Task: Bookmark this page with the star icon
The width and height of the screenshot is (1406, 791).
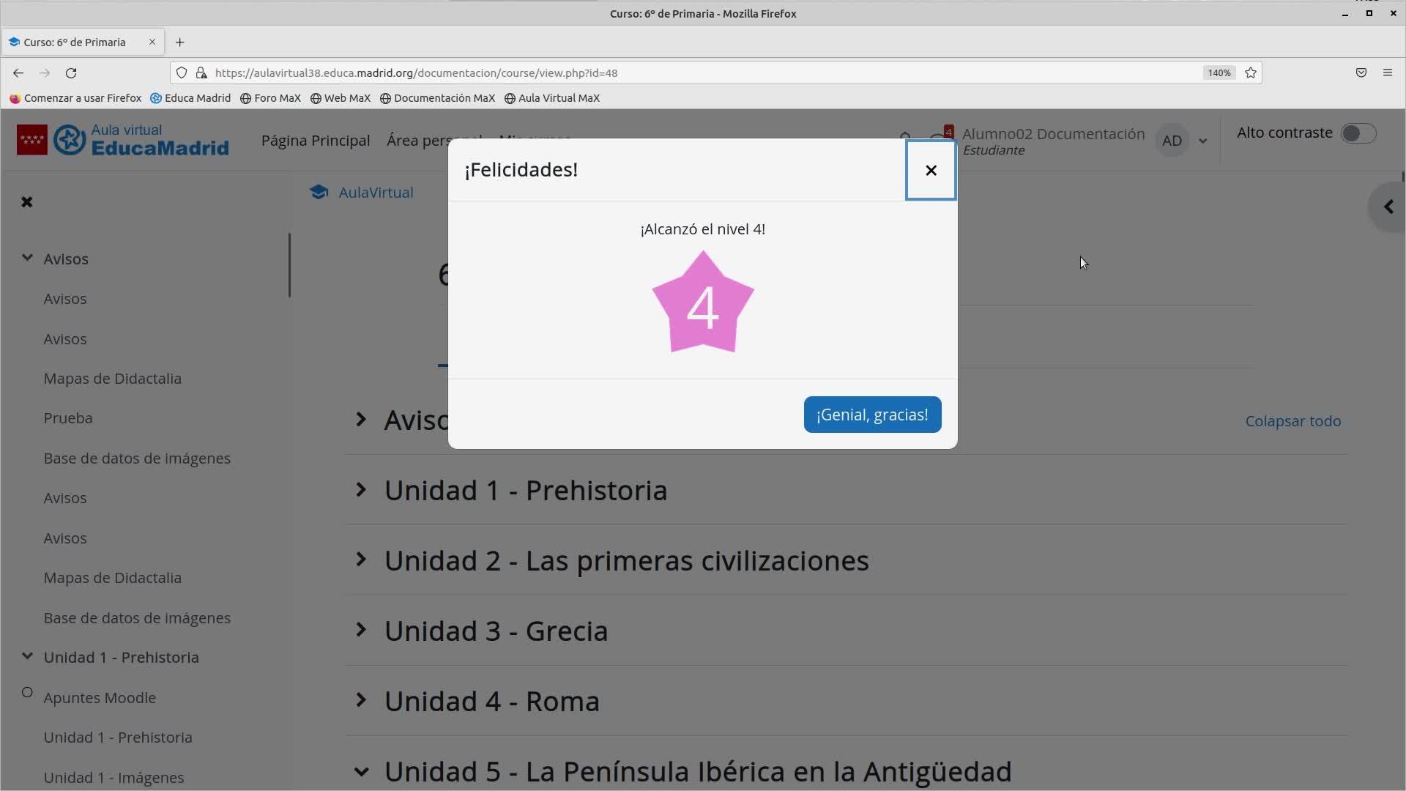Action: coord(1251,73)
